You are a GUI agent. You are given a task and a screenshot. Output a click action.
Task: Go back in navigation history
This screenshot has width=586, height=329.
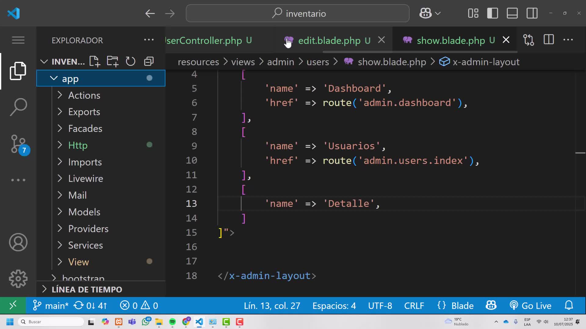[150, 13]
